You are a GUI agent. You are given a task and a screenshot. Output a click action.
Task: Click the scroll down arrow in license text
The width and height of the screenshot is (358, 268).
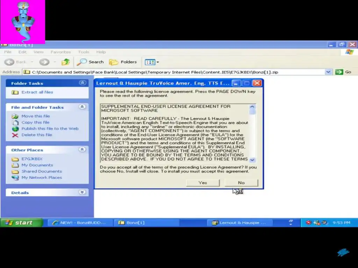coord(252,160)
